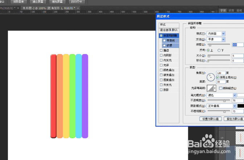Open the 样式 dropdown showing 内斜面
The image size is (244, 160).
tap(216, 34)
